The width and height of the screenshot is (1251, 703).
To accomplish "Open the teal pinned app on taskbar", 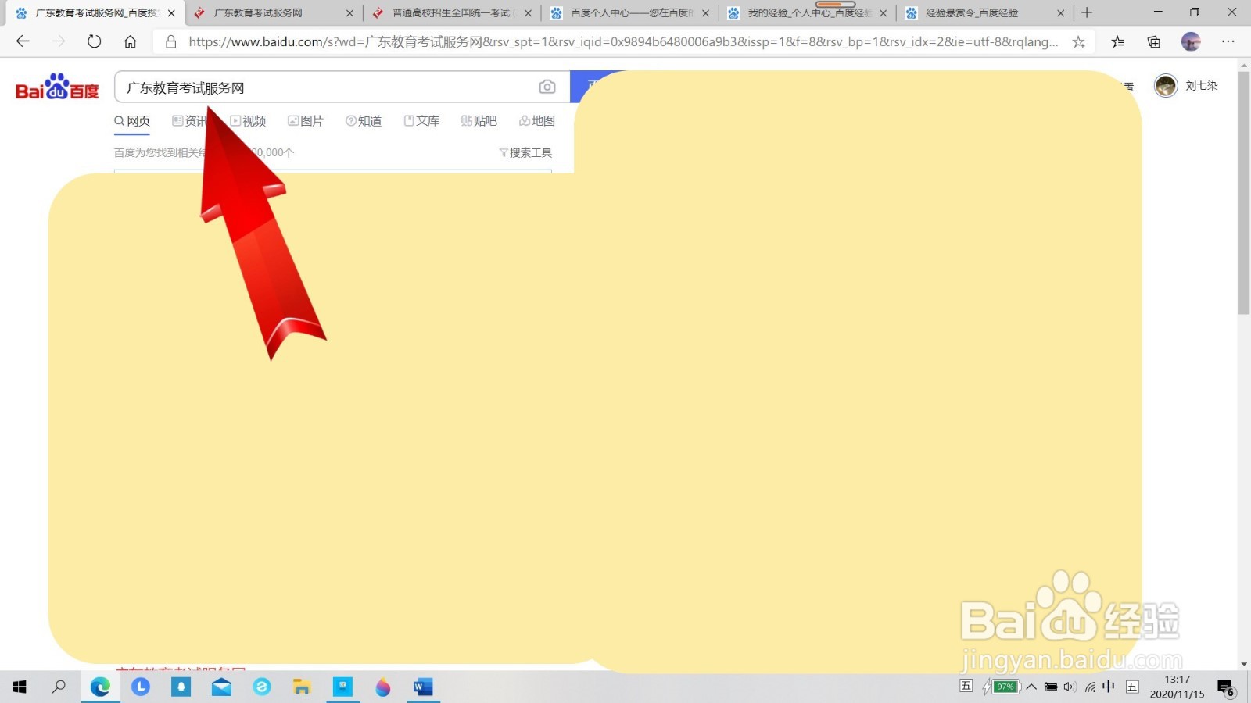I will tap(342, 687).
